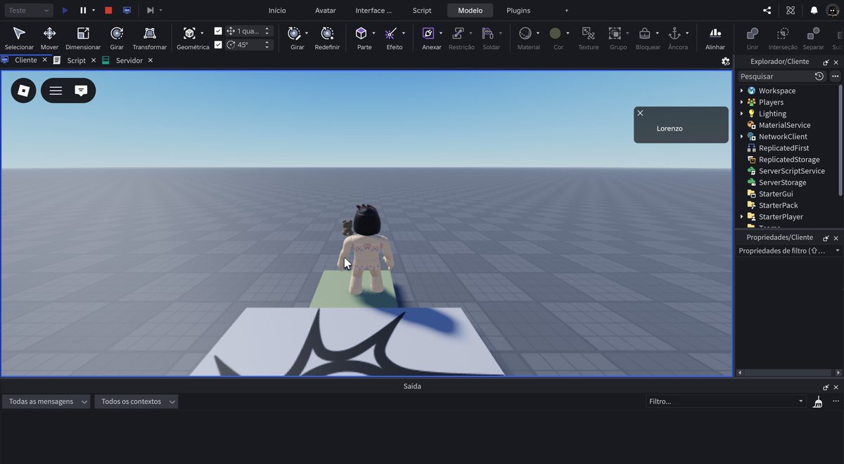Open the Material sphere tool
The width and height of the screenshot is (844, 464).
click(x=525, y=33)
